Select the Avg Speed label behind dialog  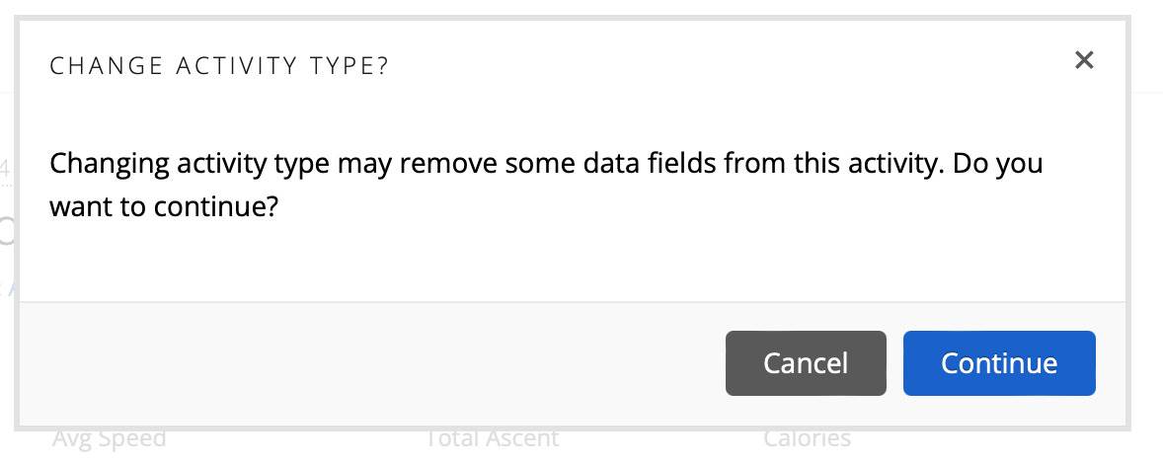coord(109,439)
